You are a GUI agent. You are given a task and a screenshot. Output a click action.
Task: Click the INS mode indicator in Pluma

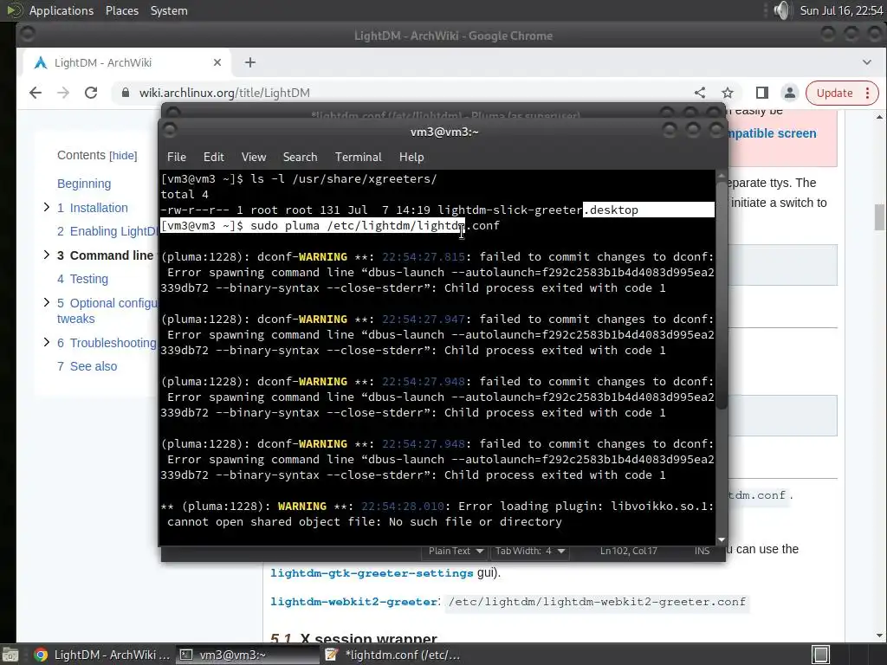(x=702, y=551)
